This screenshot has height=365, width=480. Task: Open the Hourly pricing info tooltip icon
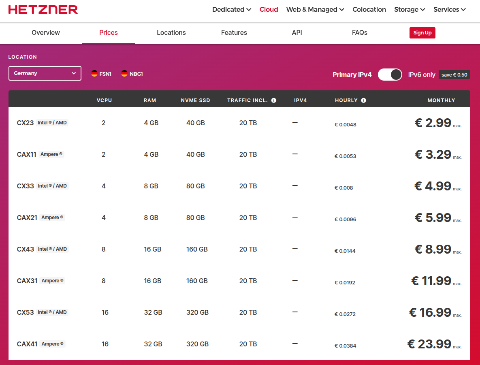[x=363, y=100]
